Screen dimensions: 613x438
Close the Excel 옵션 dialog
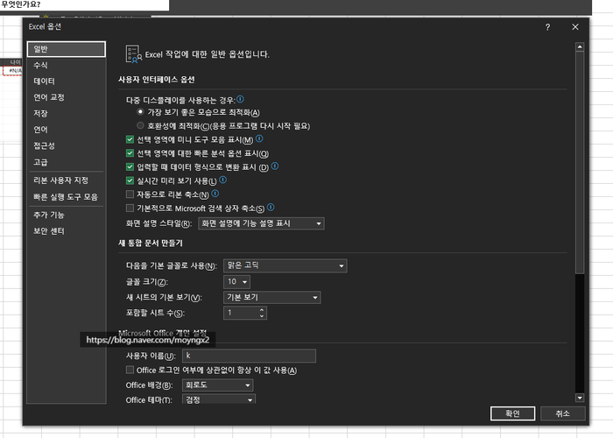[x=575, y=27]
